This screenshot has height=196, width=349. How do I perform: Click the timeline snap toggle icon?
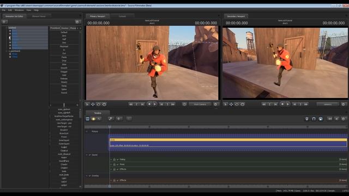(306, 119)
